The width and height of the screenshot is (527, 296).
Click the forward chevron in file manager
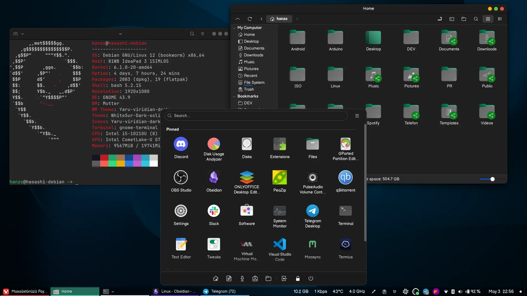(297, 19)
